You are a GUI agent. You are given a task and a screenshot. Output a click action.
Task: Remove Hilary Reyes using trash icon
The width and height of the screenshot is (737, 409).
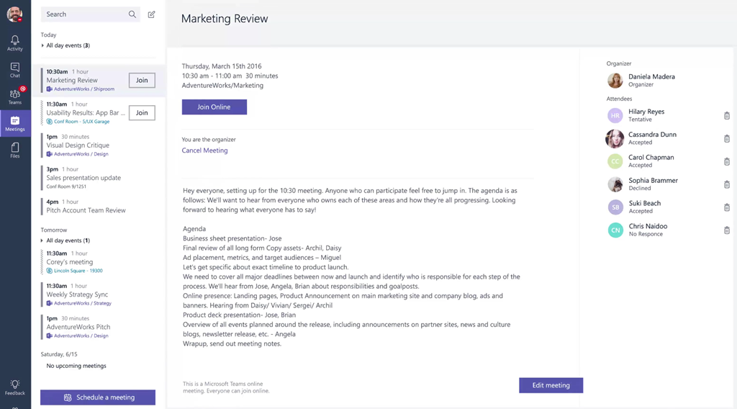[726, 116]
